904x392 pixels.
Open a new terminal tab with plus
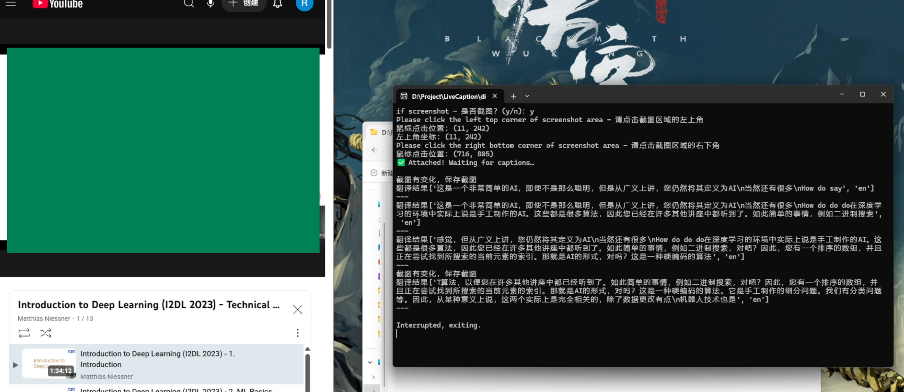tap(513, 96)
